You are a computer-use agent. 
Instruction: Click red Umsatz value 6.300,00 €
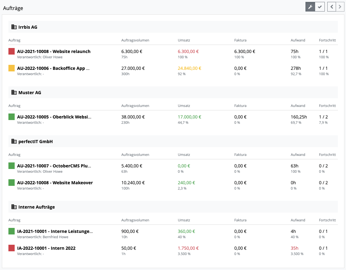[x=188, y=51]
